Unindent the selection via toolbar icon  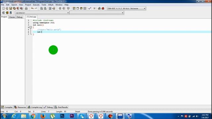coord(63,8)
